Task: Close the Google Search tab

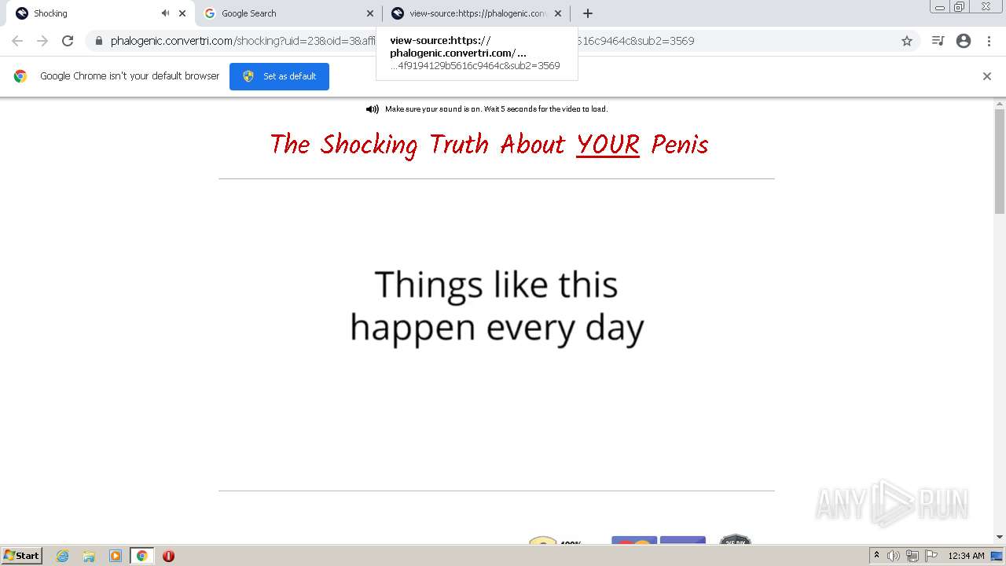Action: [370, 13]
